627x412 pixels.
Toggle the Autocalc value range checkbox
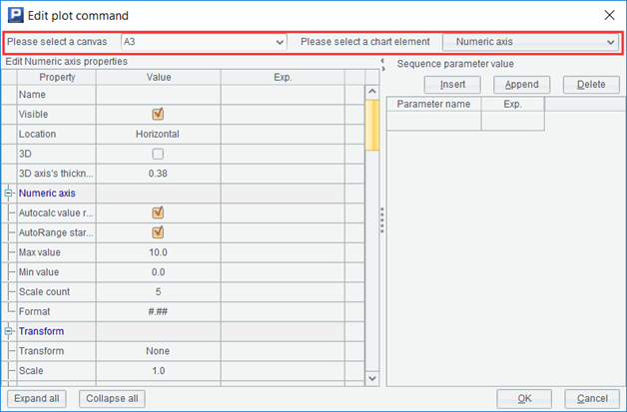[158, 212]
